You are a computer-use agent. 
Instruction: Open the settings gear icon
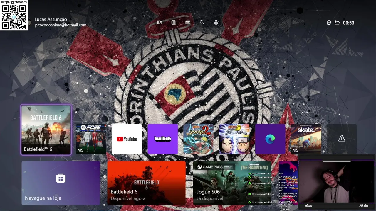pos(216,22)
